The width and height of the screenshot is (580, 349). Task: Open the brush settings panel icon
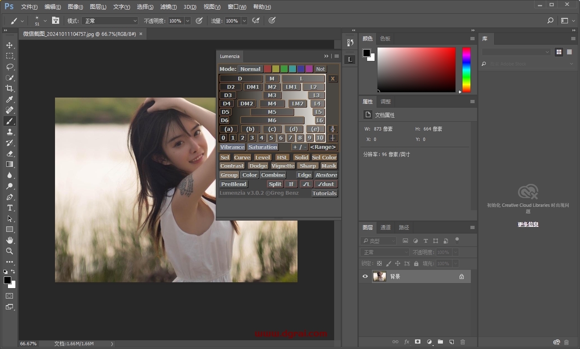[55, 20]
